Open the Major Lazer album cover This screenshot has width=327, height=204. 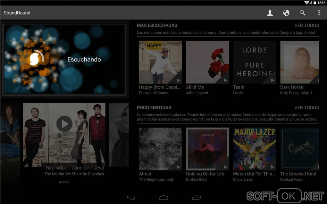(x=255, y=149)
